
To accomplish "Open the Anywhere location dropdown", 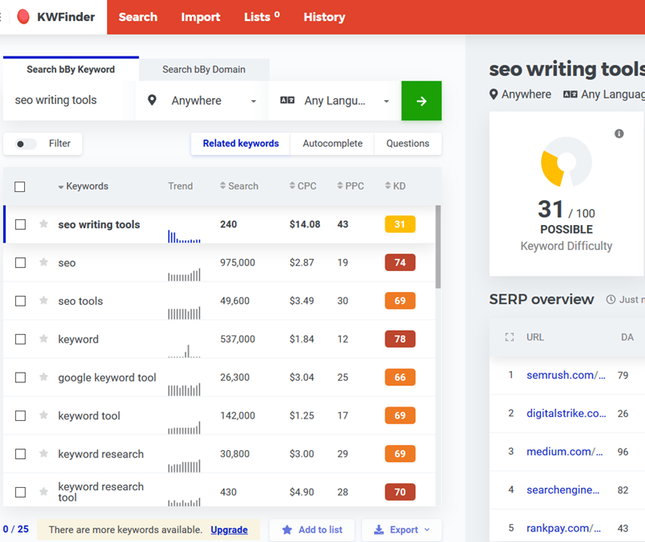I will click(x=203, y=101).
